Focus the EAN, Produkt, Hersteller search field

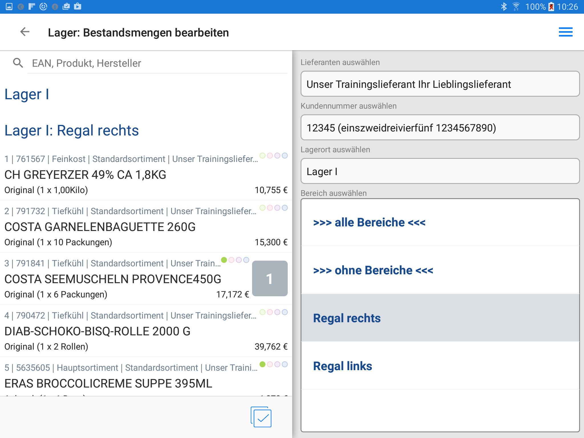click(157, 63)
